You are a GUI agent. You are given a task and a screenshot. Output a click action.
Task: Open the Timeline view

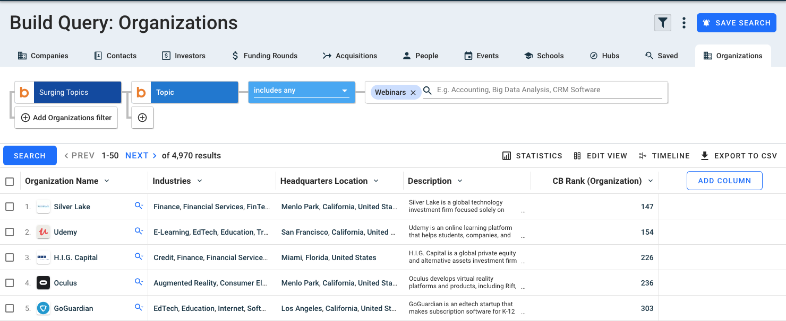click(x=664, y=156)
